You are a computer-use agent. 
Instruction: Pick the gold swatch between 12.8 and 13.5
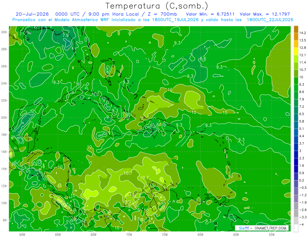pos(296,44)
